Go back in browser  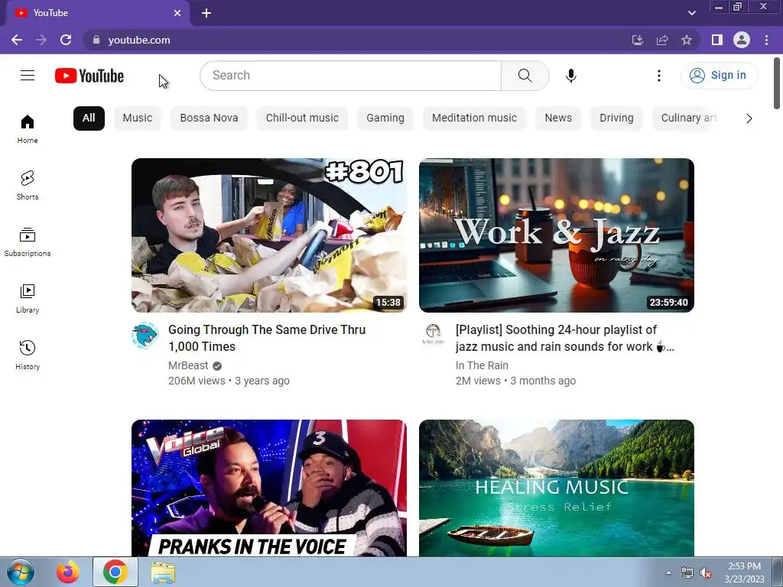coord(17,40)
